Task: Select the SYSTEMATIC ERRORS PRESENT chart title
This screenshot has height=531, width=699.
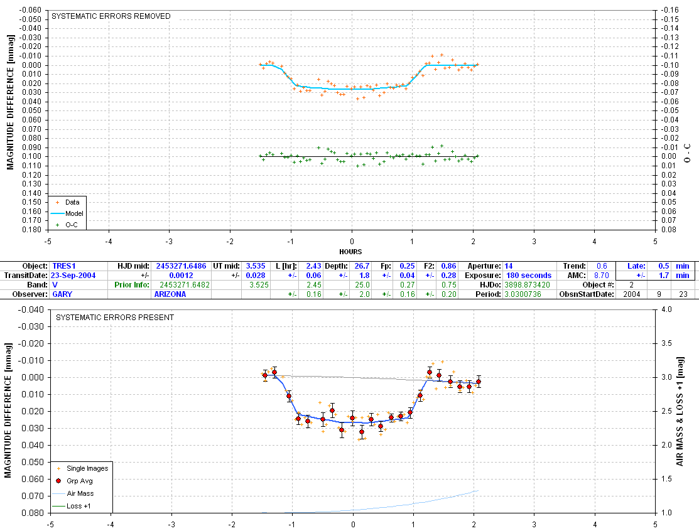Action: coord(114,317)
